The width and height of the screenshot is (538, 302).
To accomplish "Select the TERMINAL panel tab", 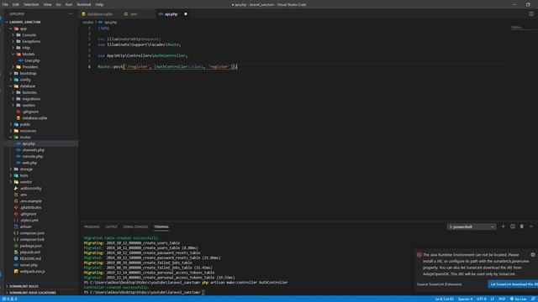I will tap(161, 226).
